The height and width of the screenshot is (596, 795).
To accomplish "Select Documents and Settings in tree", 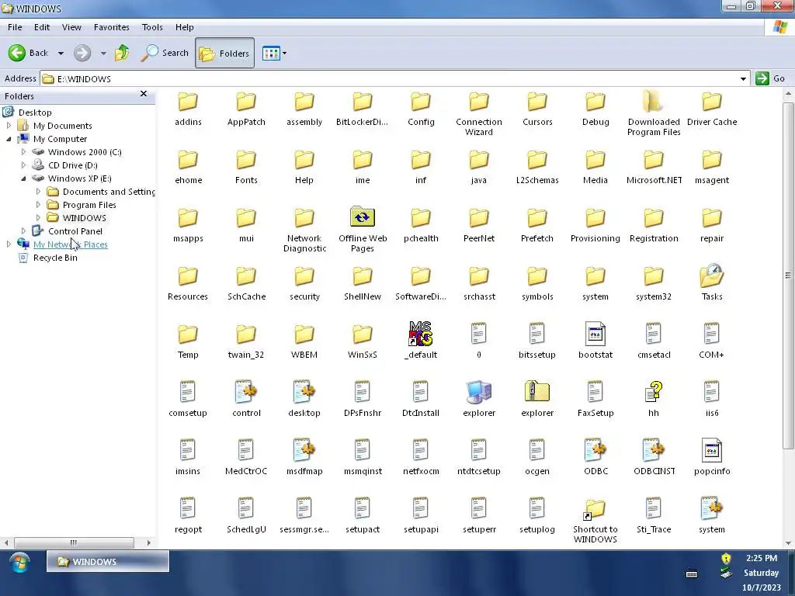I will (x=109, y=192).
